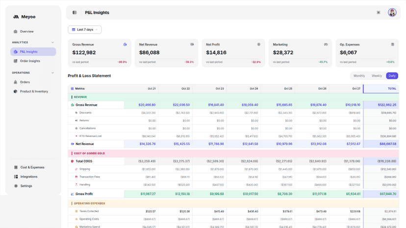The width and height of the screenshot is (406, 228).
Task: Click the Operating Costs row icon
Action: click(x=76, y=219)
